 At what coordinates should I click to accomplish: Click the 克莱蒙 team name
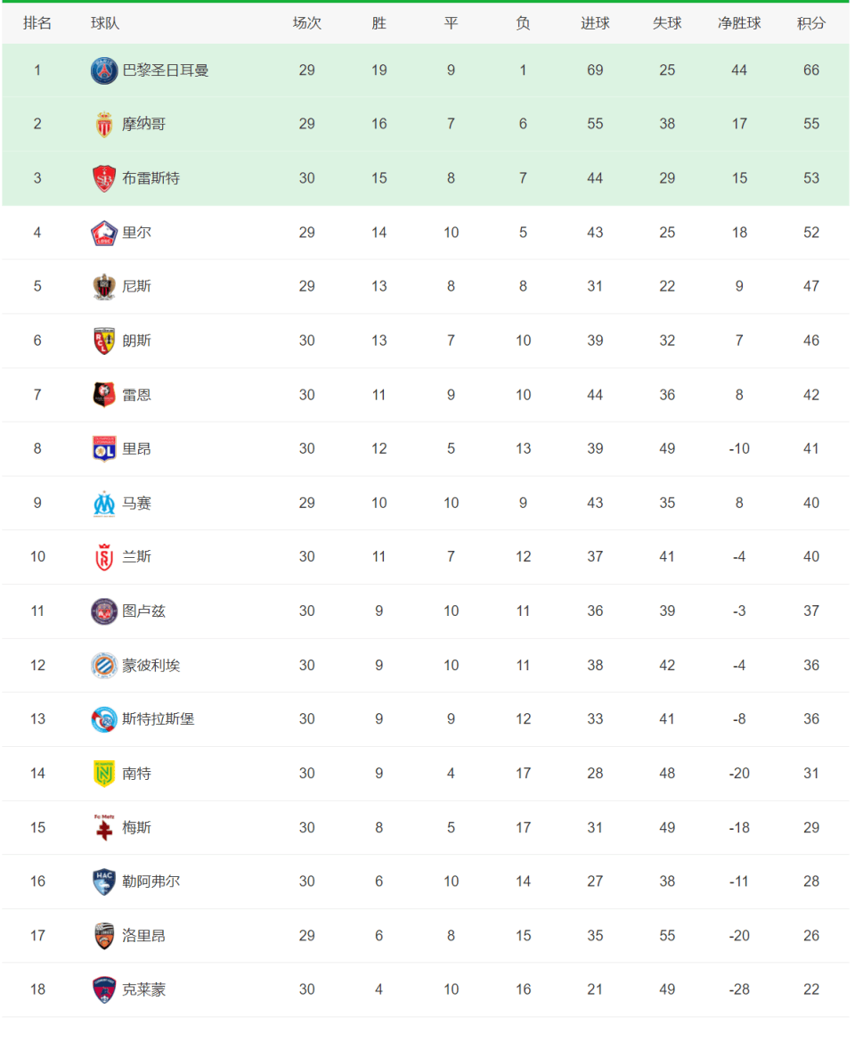point(144,989)
